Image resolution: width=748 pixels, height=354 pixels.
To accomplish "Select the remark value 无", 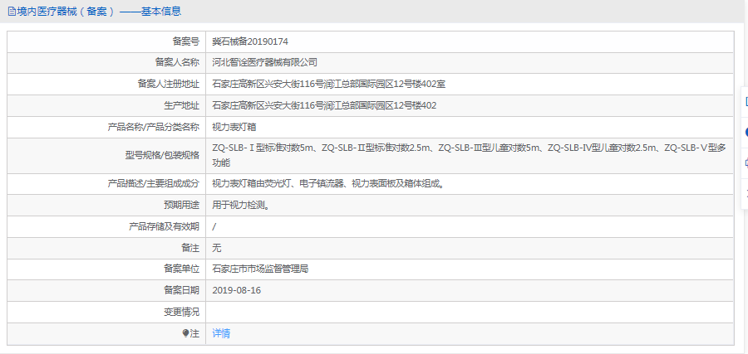I will coord(217,248).
